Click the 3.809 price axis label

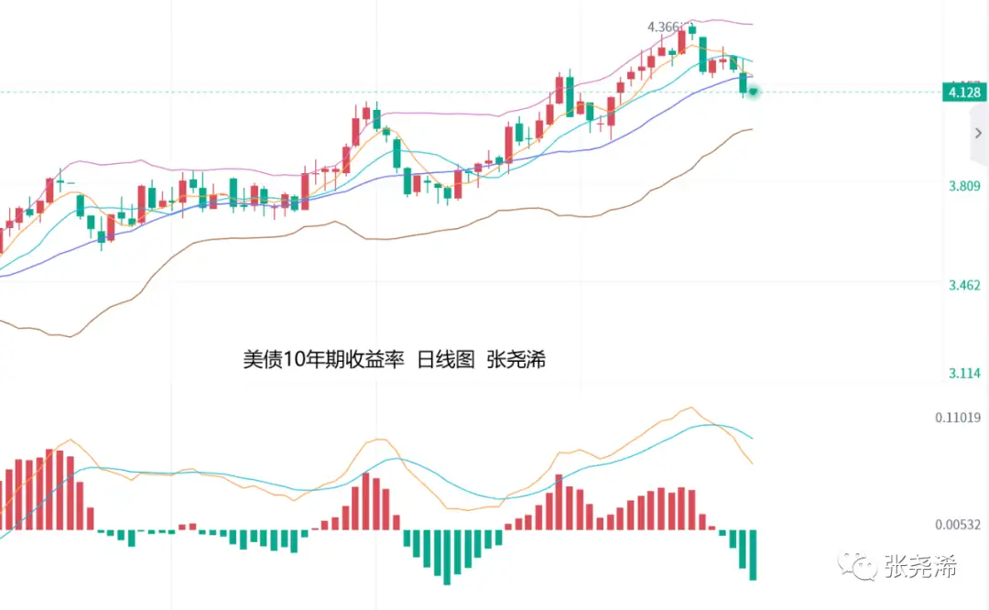pyautogui.click(x=964, y=187)
